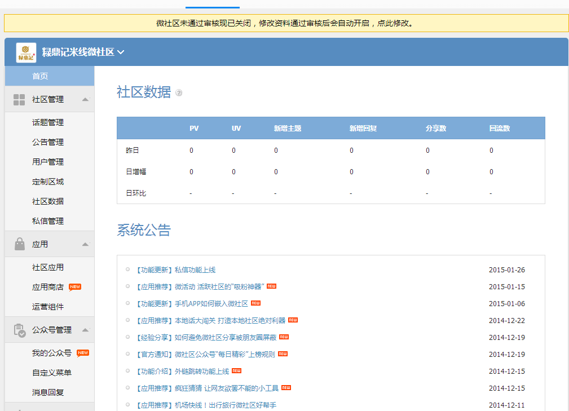Open 公告管理 in the sidebar
The height and width of the screenshot is (411, 569).
tap(48, 142)
